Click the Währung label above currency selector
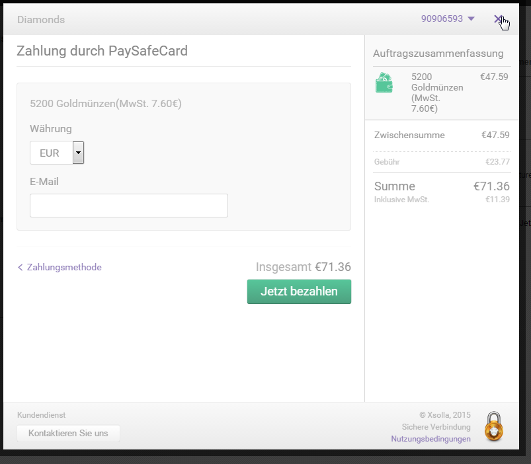531x464 pixels. [51, 129]
